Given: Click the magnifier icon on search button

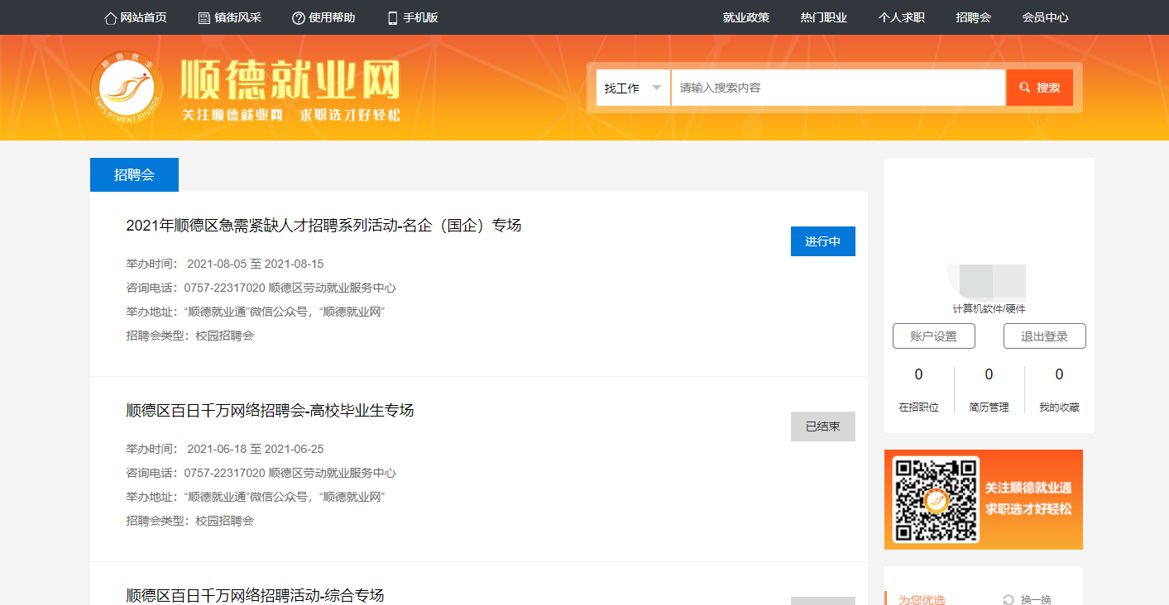Looking at the screenshot, I should click(1025, 88).
